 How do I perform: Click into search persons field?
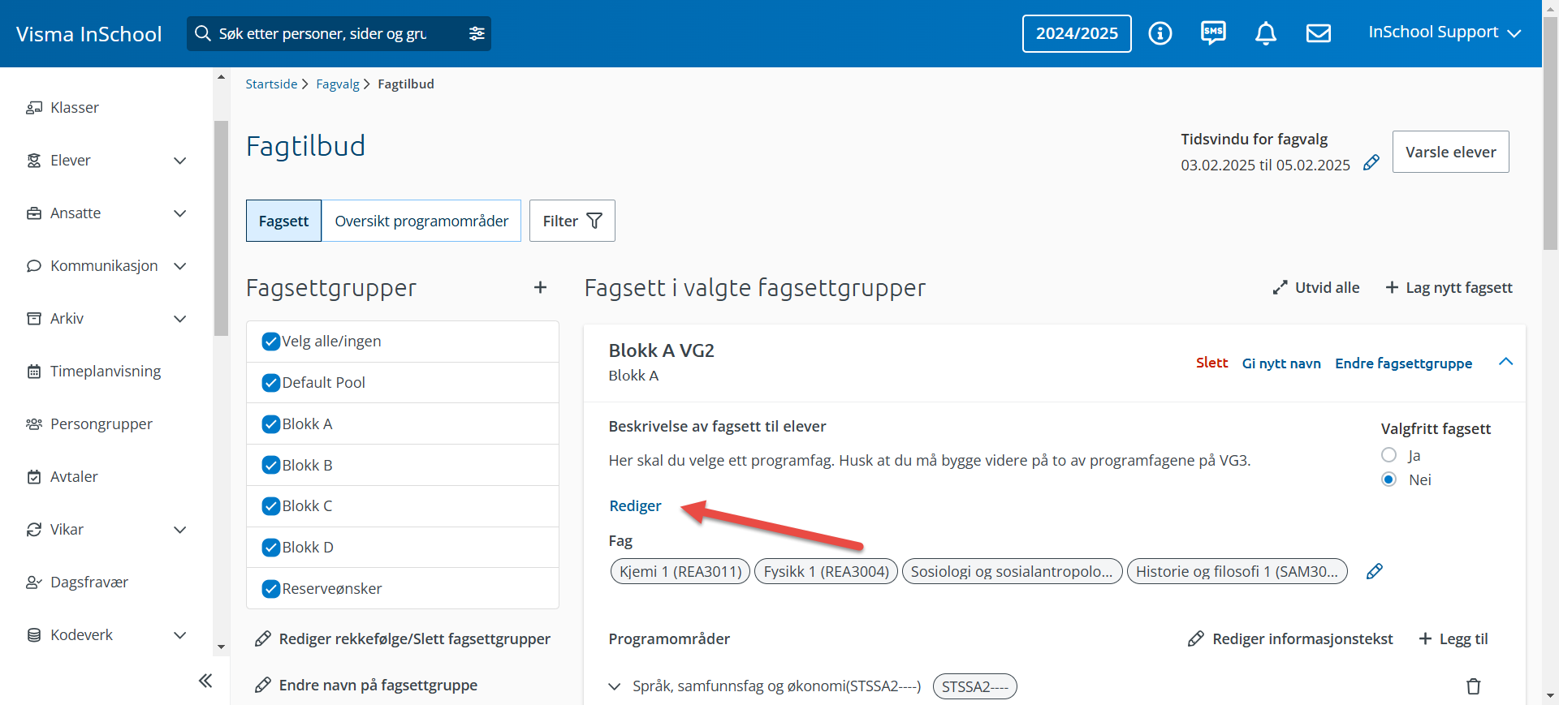[x=337, y=33]
